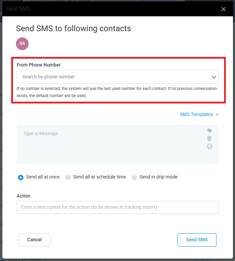This screenshot has height=261, width=235.
Task: Select Send all at schedule time
Action: [x=68, y=177]
